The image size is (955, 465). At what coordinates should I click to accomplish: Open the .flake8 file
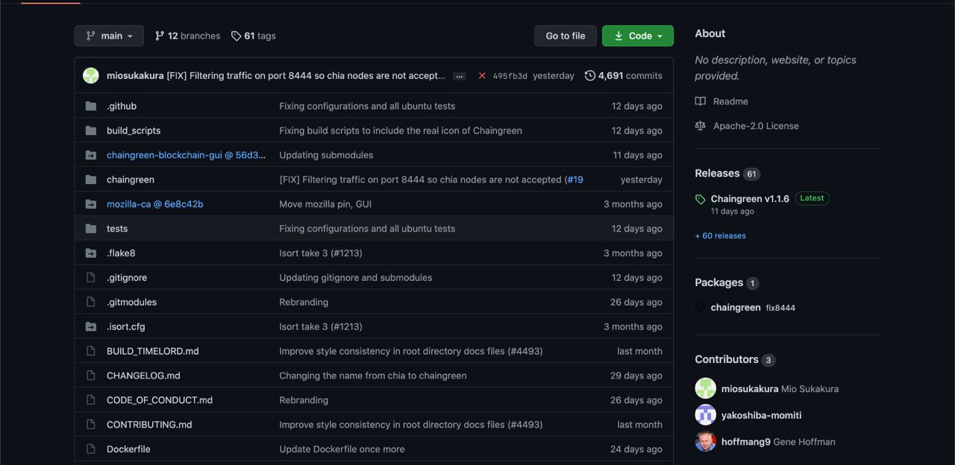121,253
